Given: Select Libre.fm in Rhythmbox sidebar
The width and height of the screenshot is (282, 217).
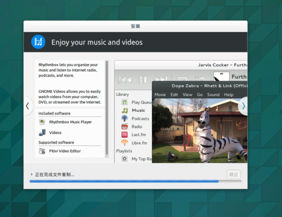Looking at the screenshot, I should pos(139,143).
